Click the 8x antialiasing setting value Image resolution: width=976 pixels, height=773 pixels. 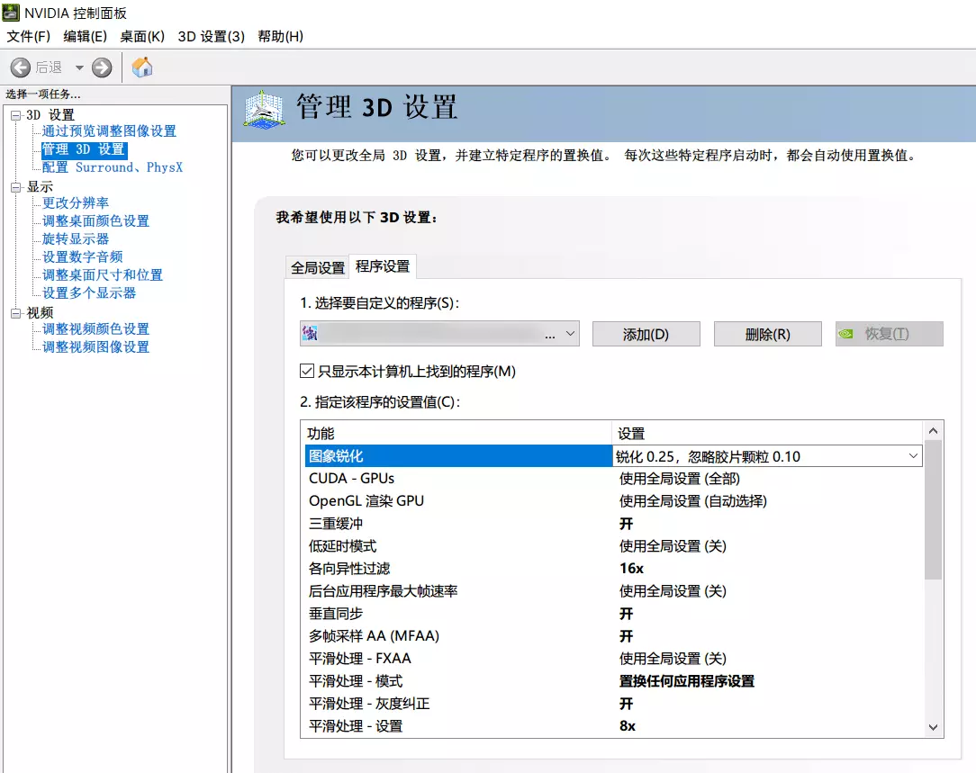[628, 725]
